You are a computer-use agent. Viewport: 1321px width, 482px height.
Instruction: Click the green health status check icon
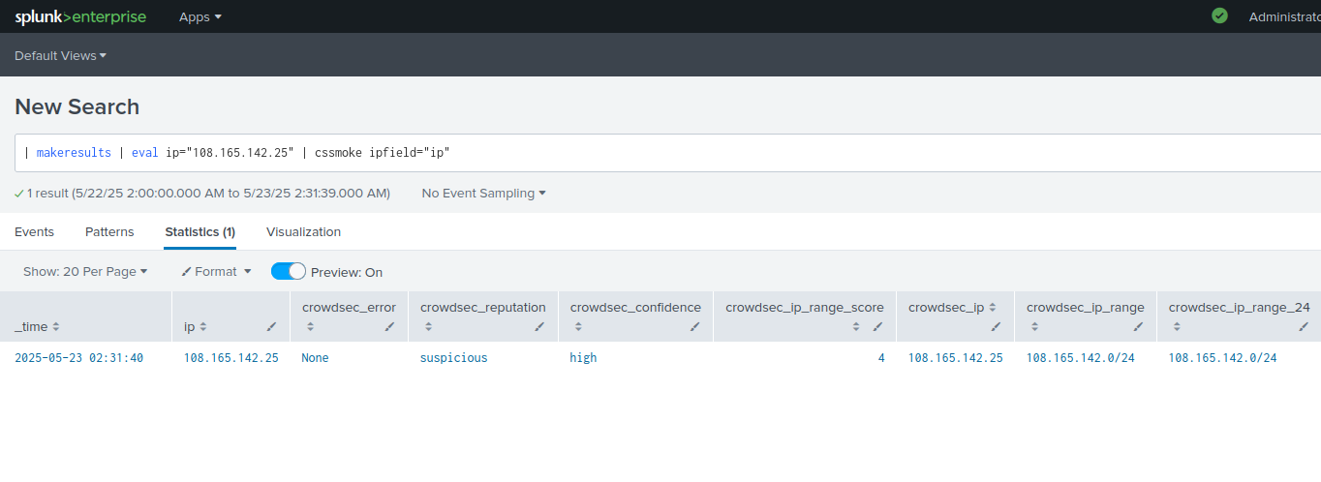coord(1219,15)
